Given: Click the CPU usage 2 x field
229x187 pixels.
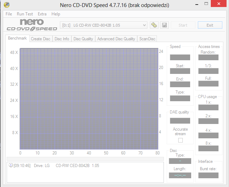Looking at the screenshot, I should tap(208, 121).
